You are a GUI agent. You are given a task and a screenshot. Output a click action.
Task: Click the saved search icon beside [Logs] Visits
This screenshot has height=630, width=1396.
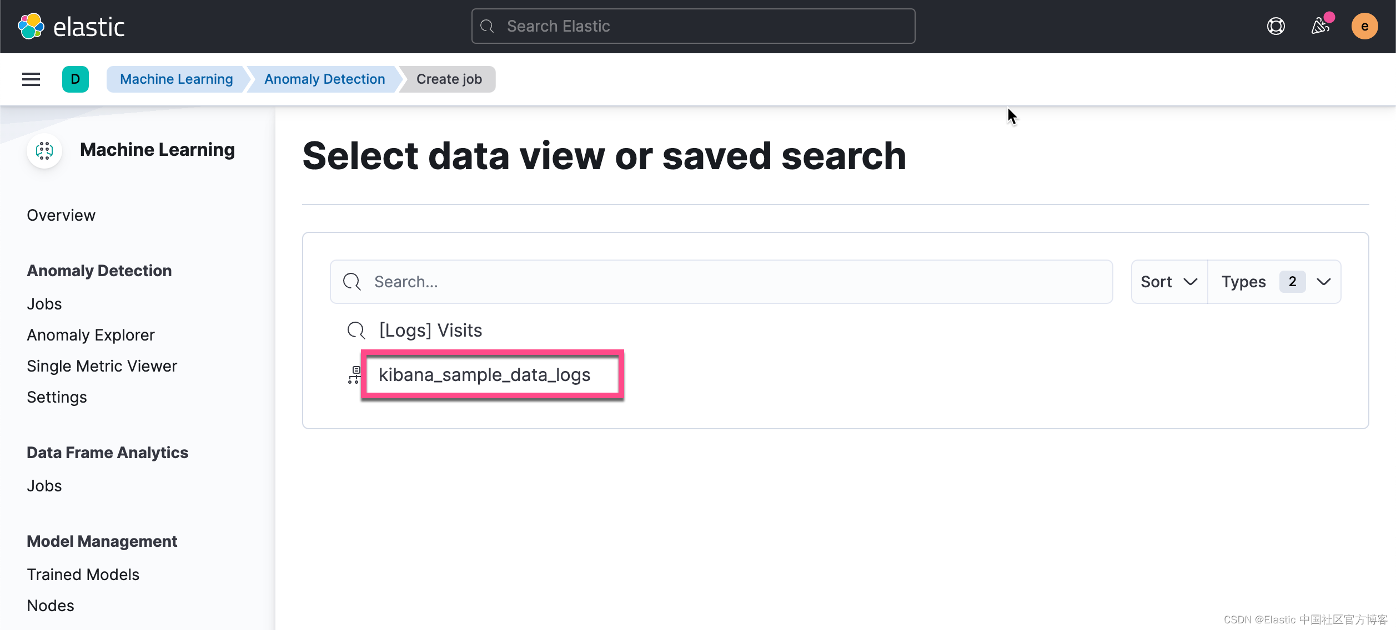356,331
